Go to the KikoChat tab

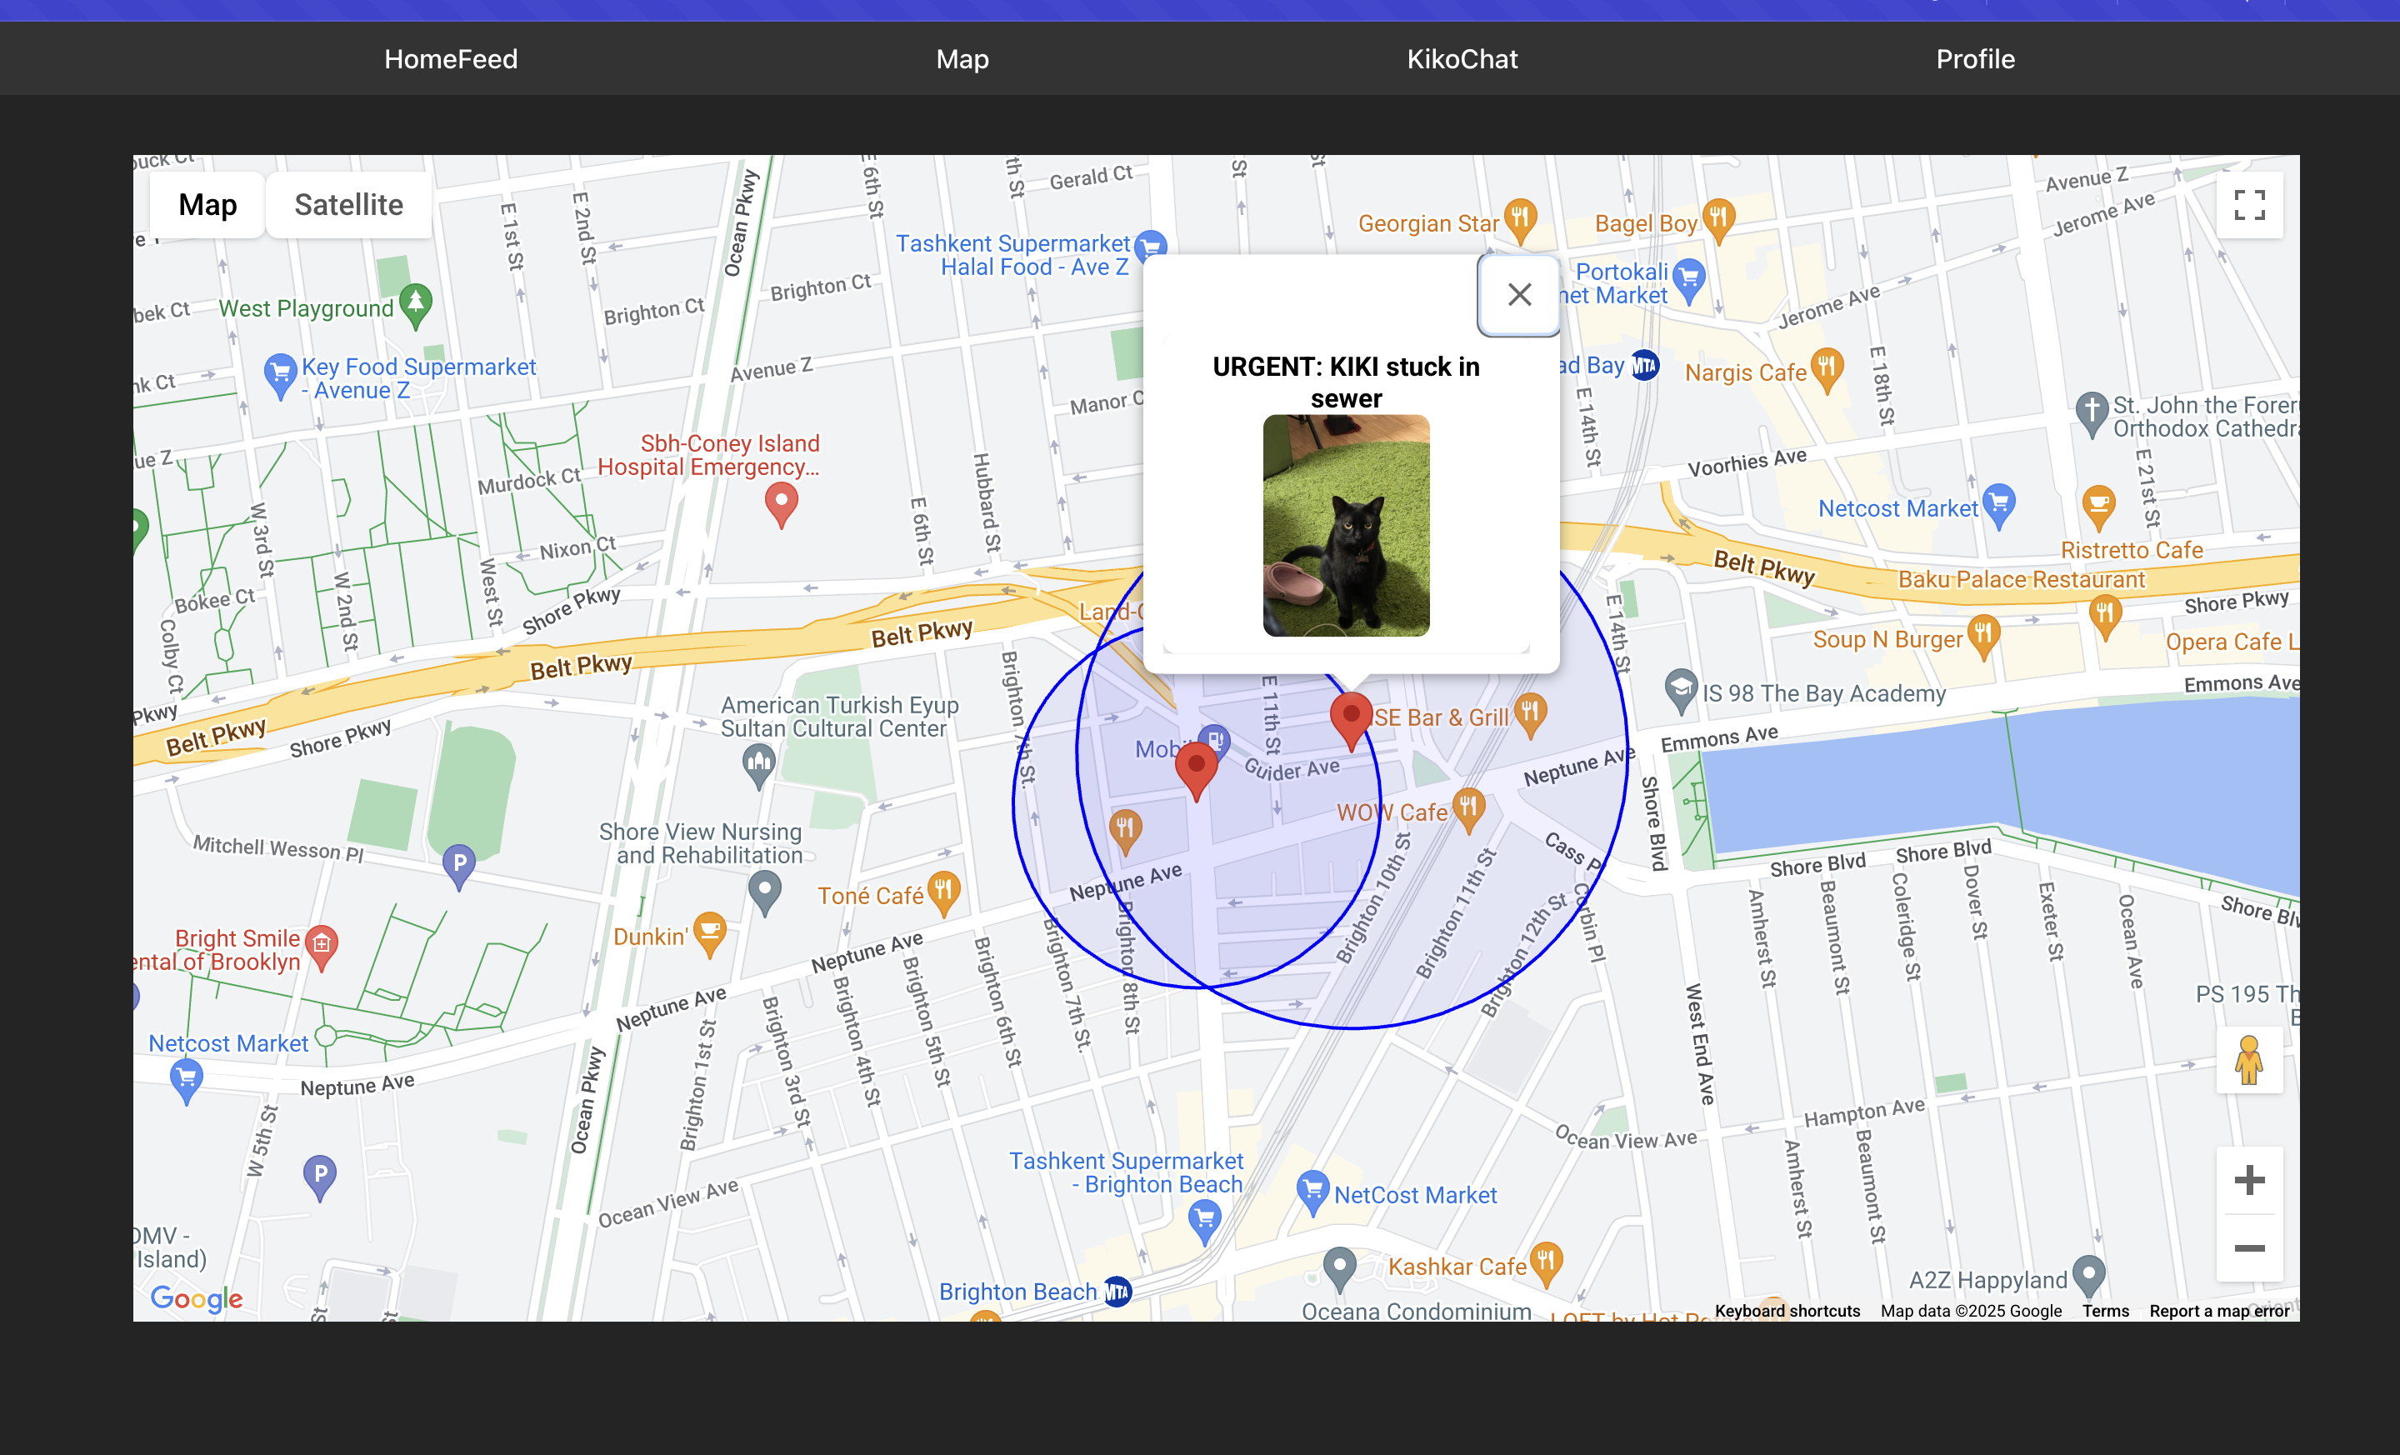pyautogui.click(x=1461, y=59)
